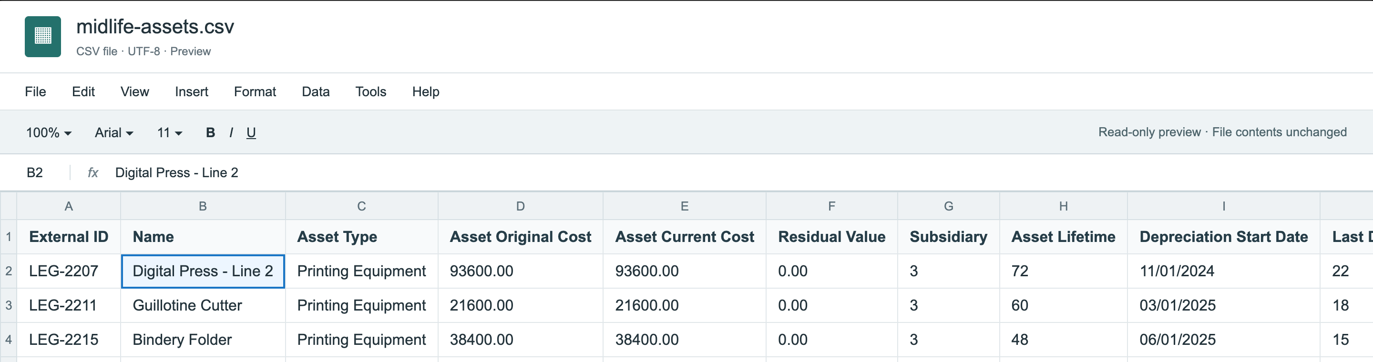Select row 1 header

(9, 237)
